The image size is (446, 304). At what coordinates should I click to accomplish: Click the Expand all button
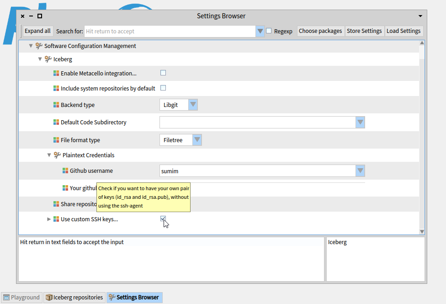tap(37, 31)
